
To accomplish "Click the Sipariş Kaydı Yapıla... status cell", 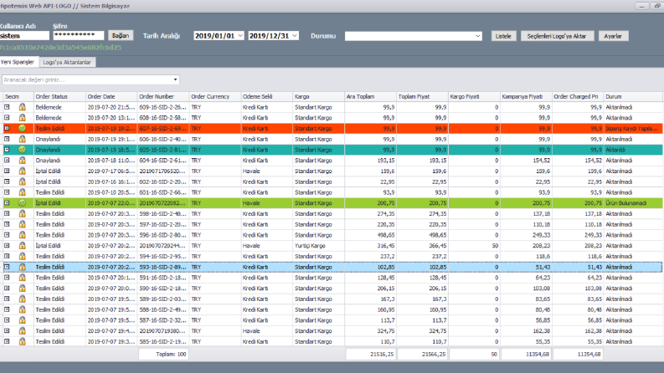I will click(633, 128).
